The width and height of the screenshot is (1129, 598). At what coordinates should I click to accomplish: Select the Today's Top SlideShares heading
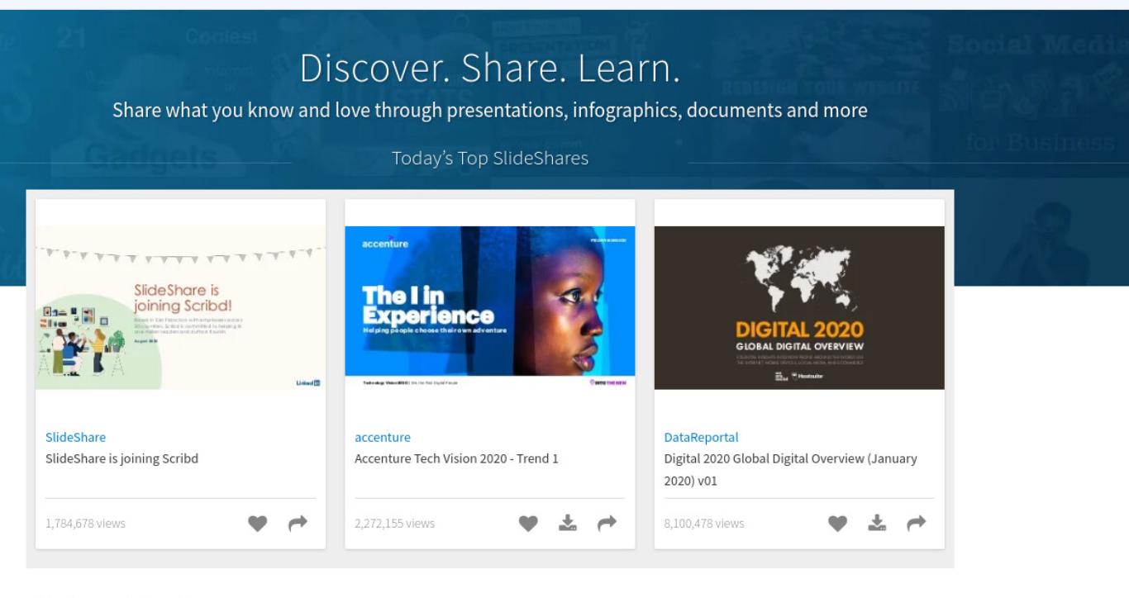click(490, 158)
